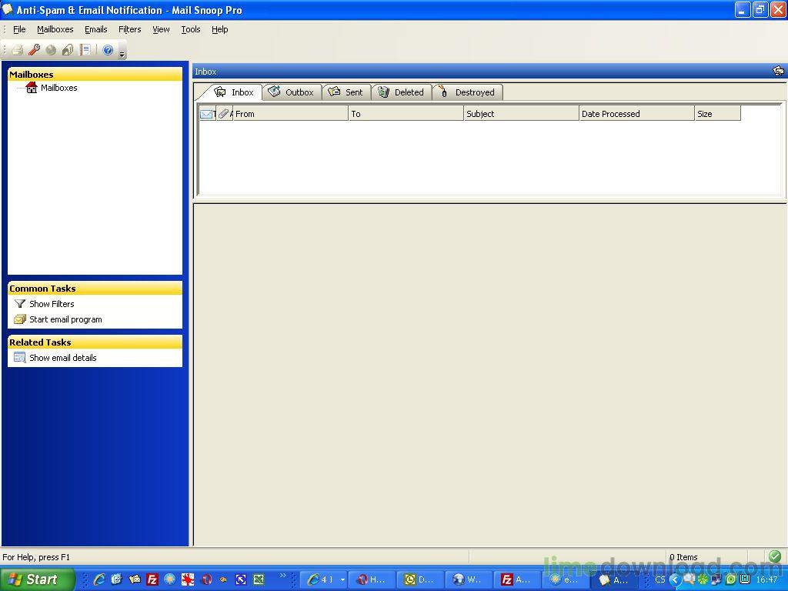This screenshot has height=591, width=788.
Task: Click the CS language indicator
Action: [659, 580]
